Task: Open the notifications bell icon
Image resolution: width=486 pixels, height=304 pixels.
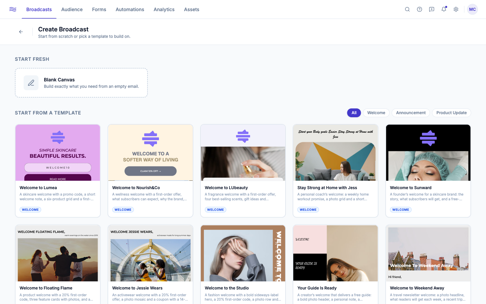Action: pyautogui.click(x=444, y=9)
